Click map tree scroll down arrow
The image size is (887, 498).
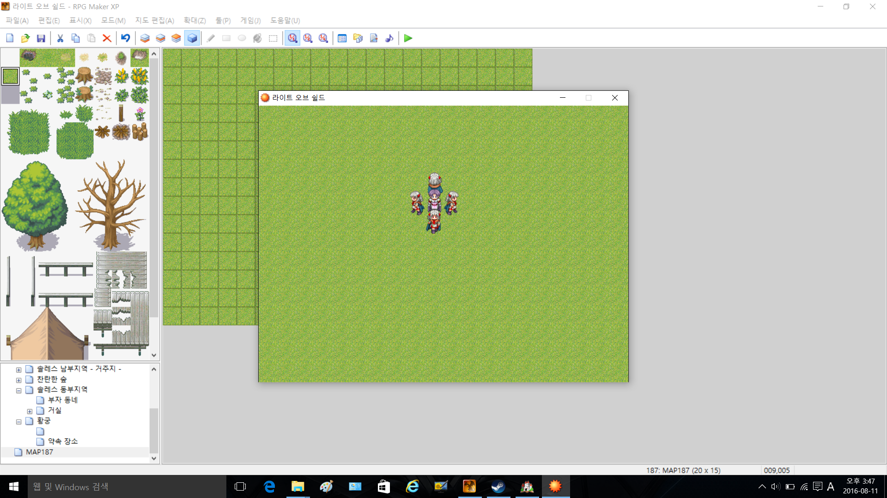[x=154, y=458]
